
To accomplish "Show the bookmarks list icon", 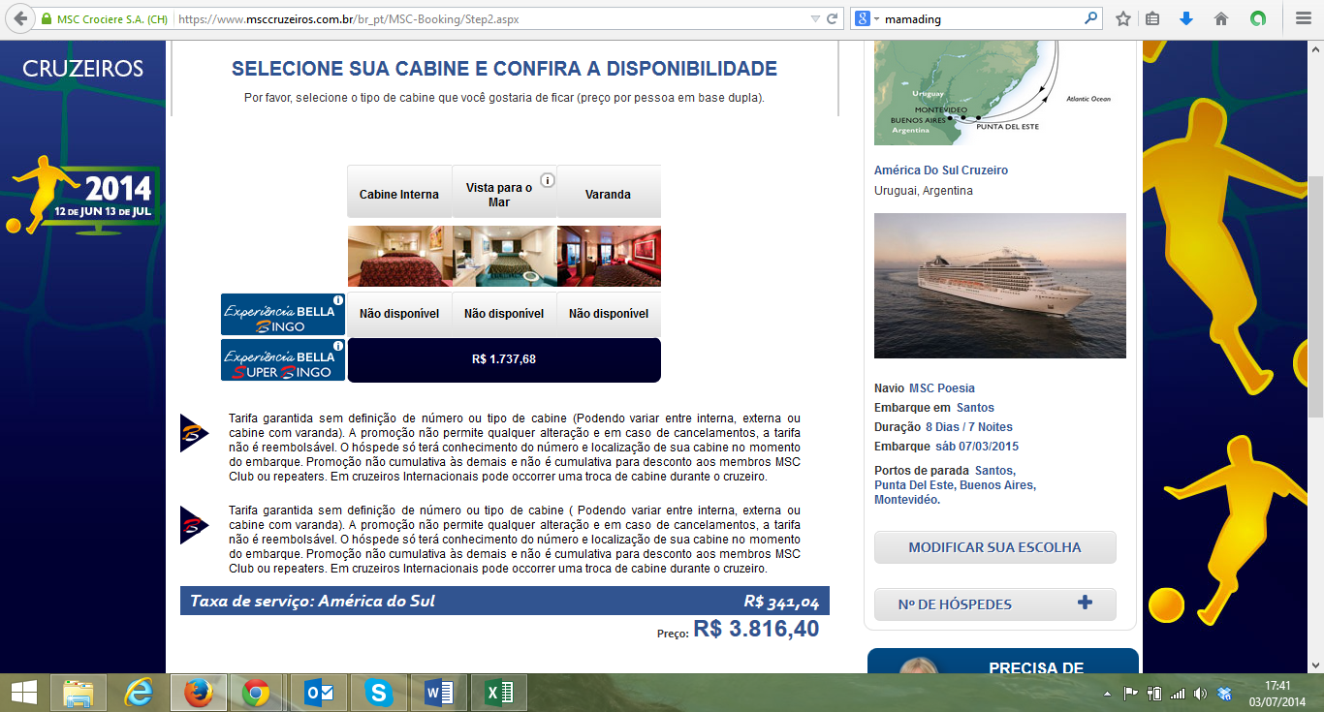I will point(1152,18).
